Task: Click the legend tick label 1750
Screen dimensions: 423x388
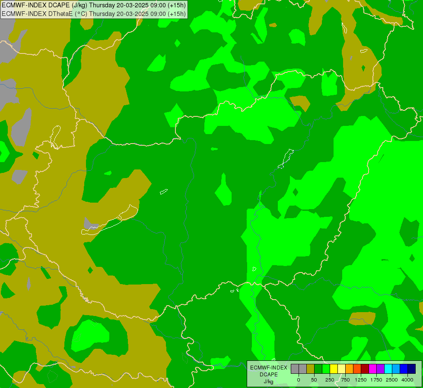Action: [376, 380]
